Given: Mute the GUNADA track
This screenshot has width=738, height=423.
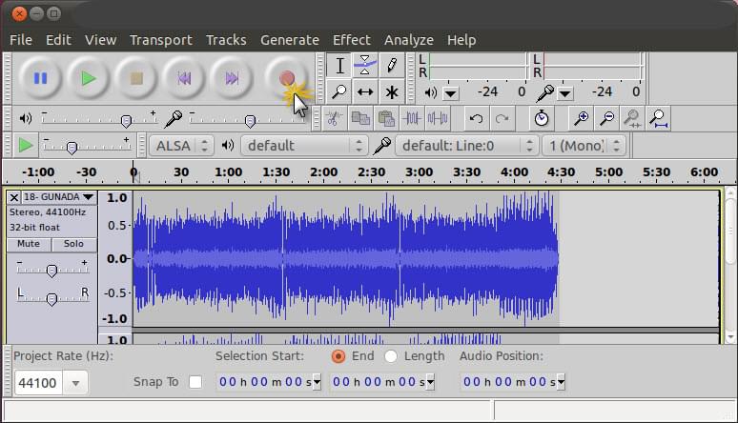Looking at the screenshot, I should (x=29, y=244).
